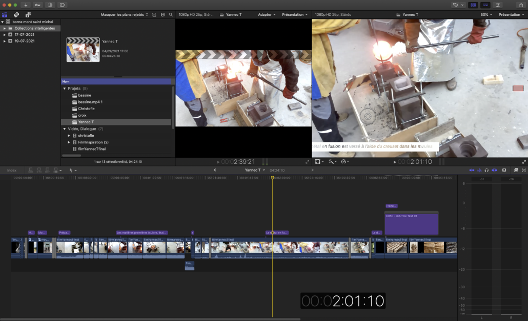Open timeline clip appearance button
Viewport: 528px width, 321px height.
(504, 170)
